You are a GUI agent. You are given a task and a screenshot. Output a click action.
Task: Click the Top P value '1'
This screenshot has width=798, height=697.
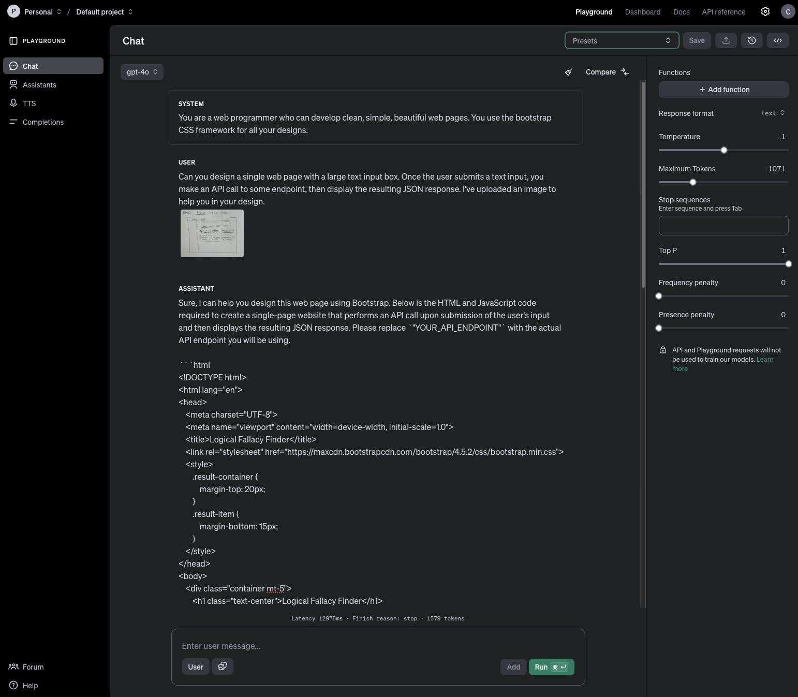pyautogui.click(x=783, y=250)
